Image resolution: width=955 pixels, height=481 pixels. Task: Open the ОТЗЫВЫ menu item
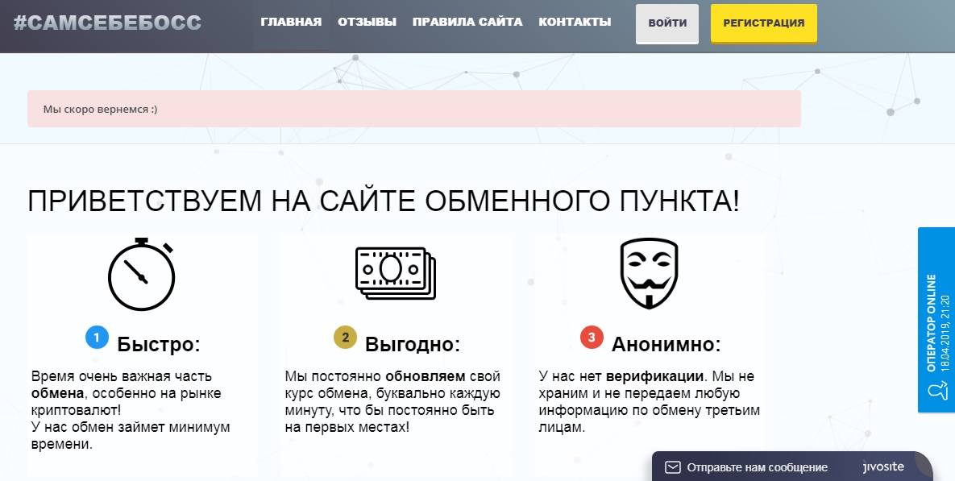[367, 23]
